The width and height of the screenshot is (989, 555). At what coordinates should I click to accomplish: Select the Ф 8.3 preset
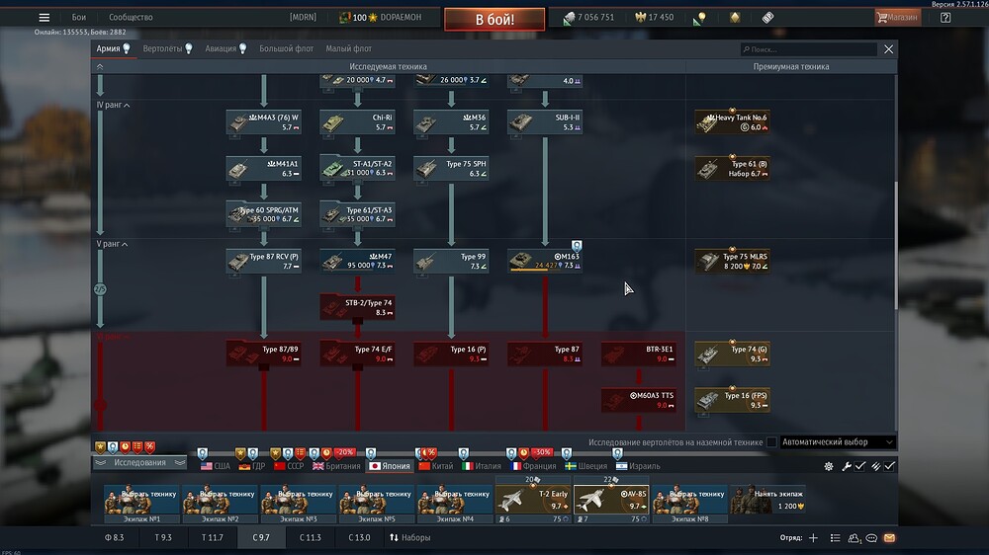click(114, 537)
